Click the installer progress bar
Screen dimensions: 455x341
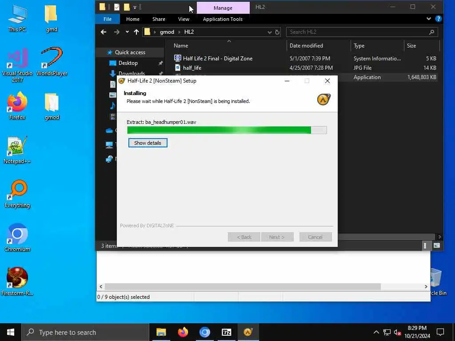(x=227, y=130)
